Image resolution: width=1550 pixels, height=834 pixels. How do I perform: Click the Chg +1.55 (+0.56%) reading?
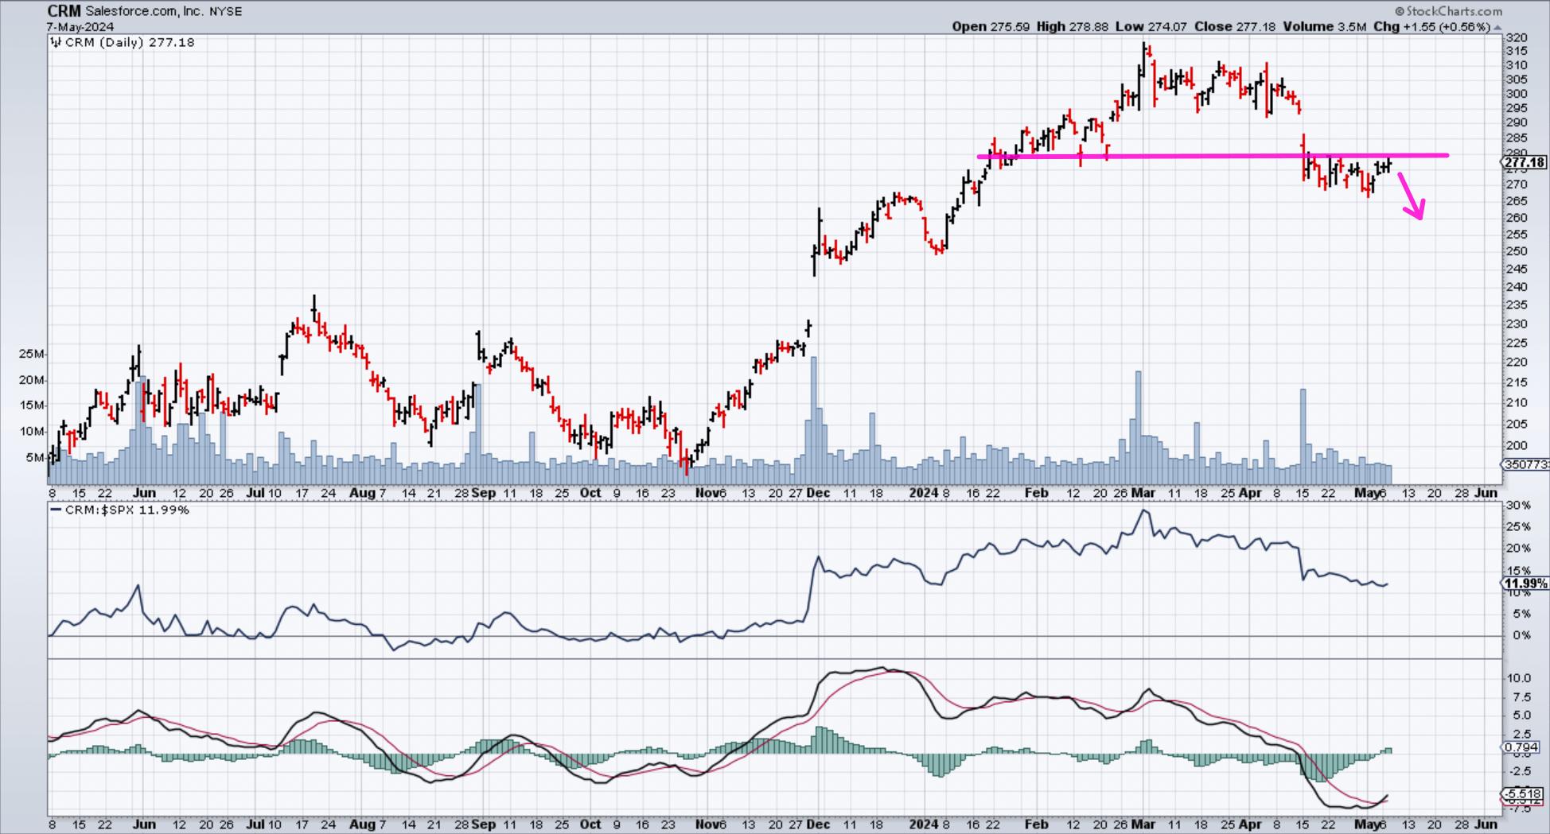tap(1432, 26)
